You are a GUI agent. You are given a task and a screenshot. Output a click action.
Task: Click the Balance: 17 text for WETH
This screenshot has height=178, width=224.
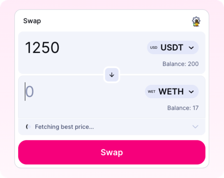coord(183,108)
